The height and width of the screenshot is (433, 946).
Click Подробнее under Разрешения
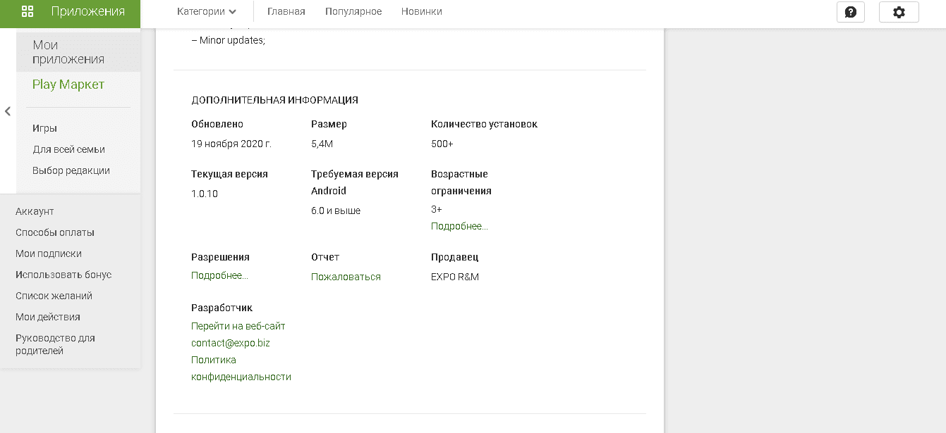point(219,275)
